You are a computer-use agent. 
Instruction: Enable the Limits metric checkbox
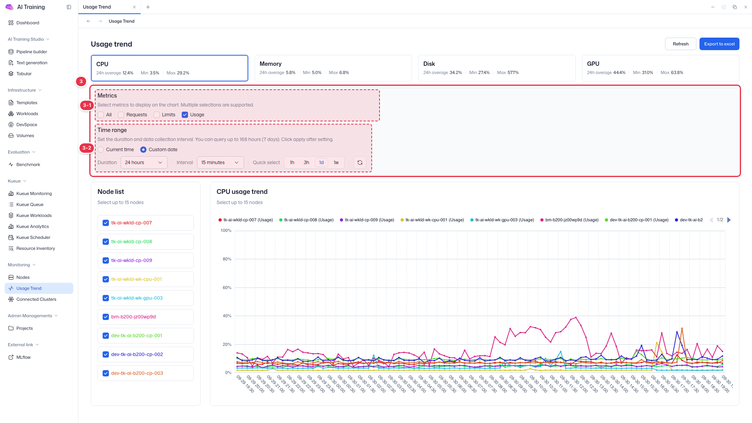(157, 115)
